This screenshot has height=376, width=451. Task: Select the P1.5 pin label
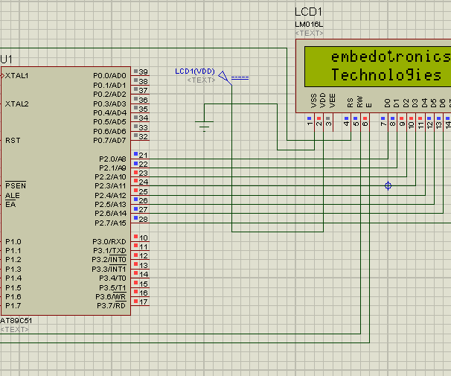point(13,287)
